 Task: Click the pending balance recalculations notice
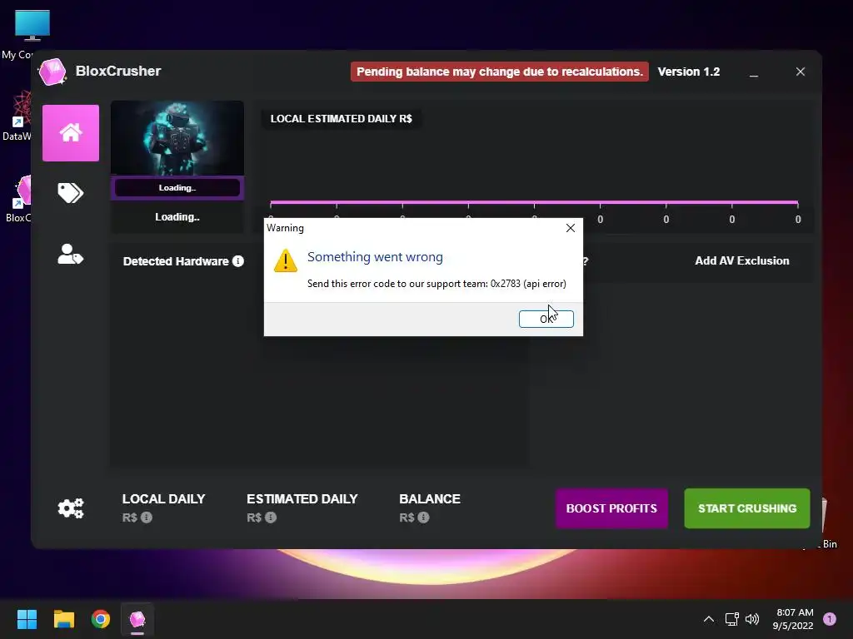[500, 72]
